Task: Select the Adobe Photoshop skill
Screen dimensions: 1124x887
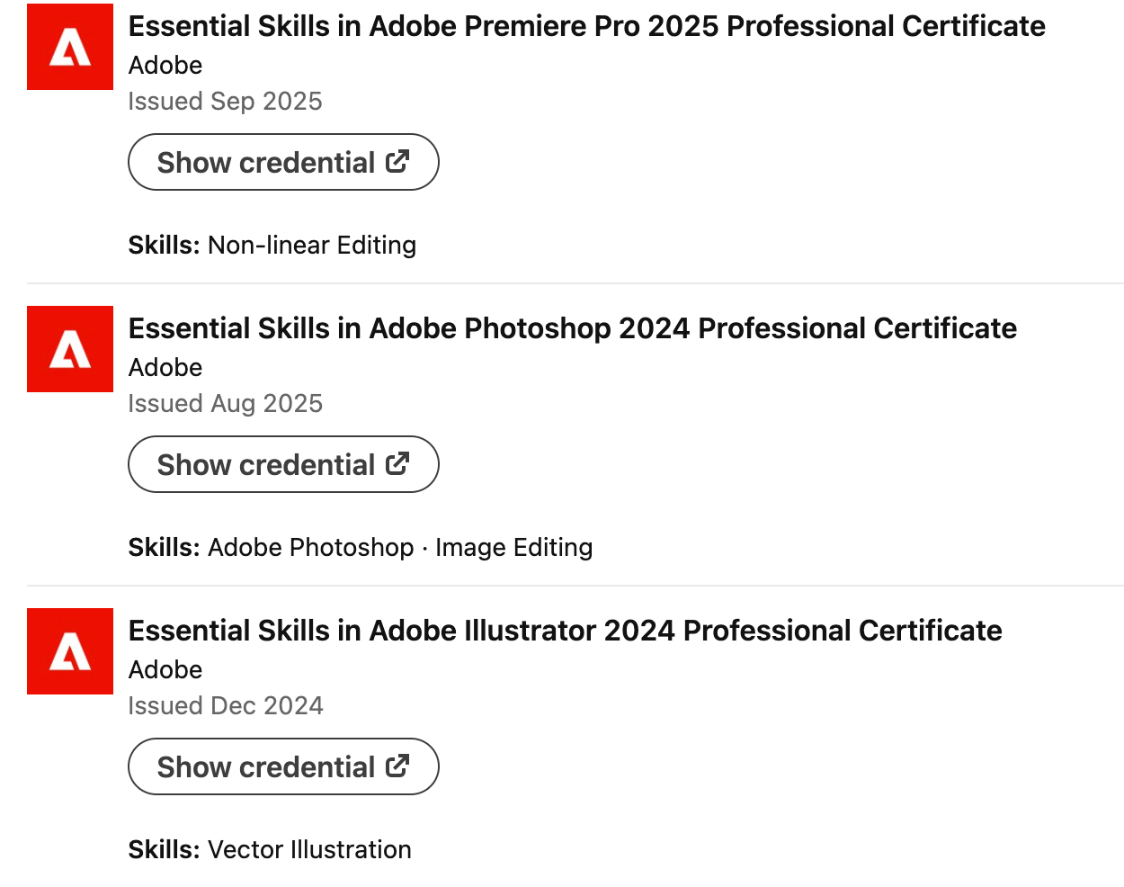Action: point(310,547)
